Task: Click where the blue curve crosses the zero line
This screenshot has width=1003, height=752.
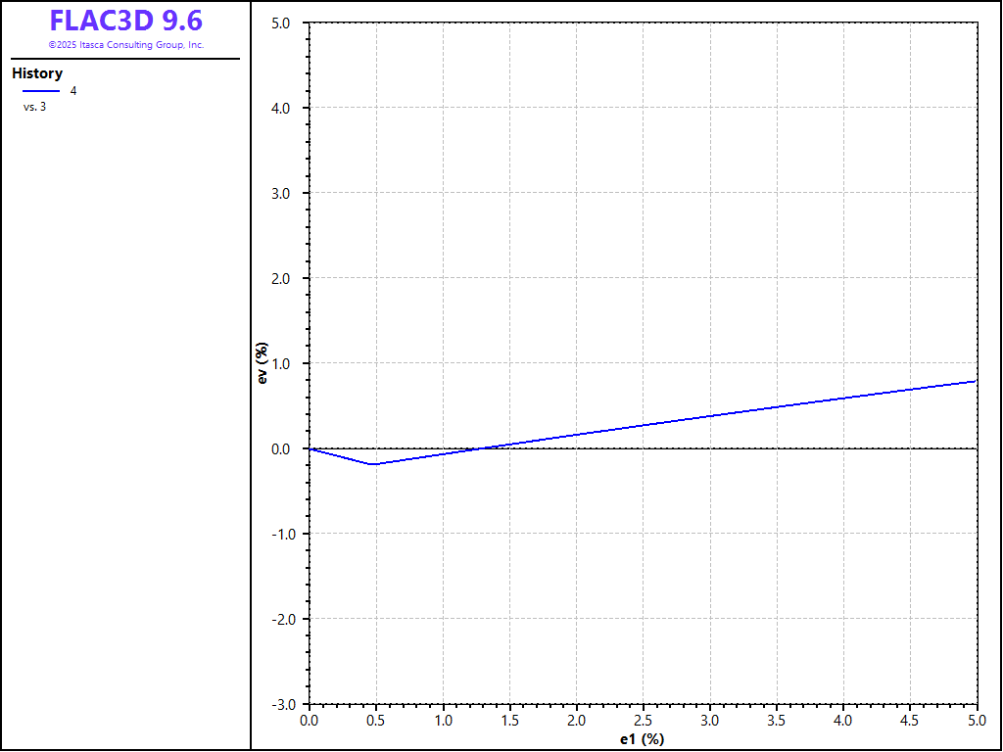Action: 477,448
